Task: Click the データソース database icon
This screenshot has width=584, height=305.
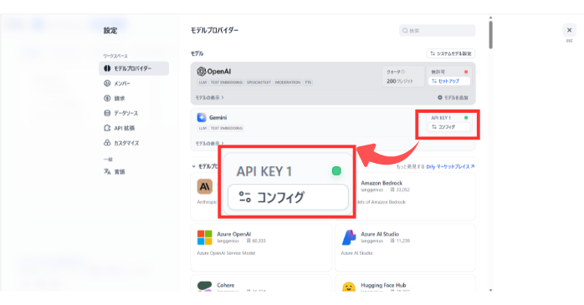Action: click(x=107, y=113)
